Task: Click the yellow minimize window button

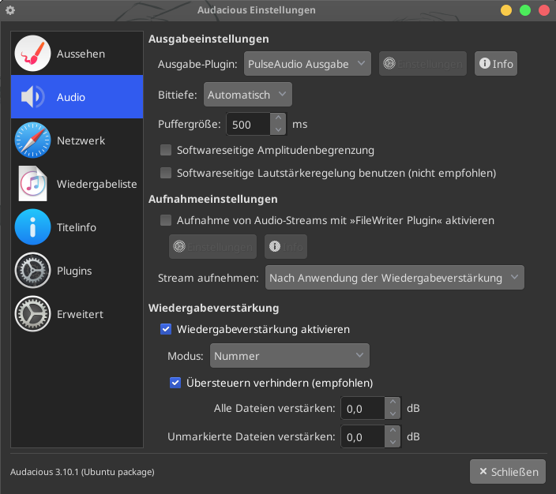Action: click(506, 10)
